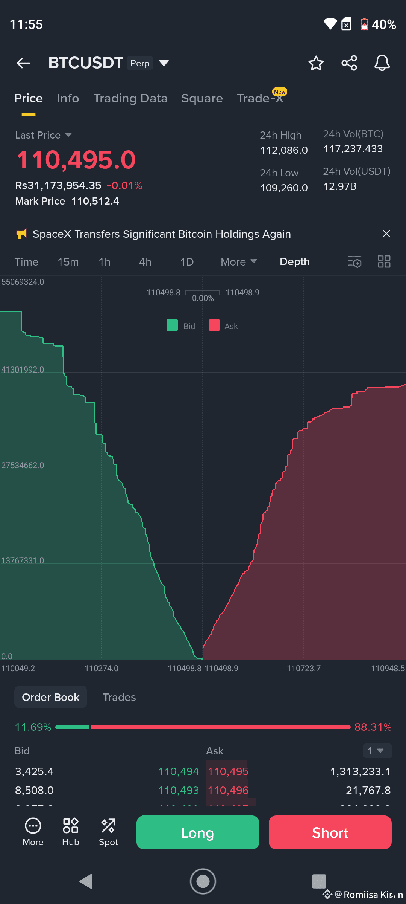Expand the BTCUSDT pair selector arrow
The height and width of the screenshot is (904, 406).
click(164, 63)
